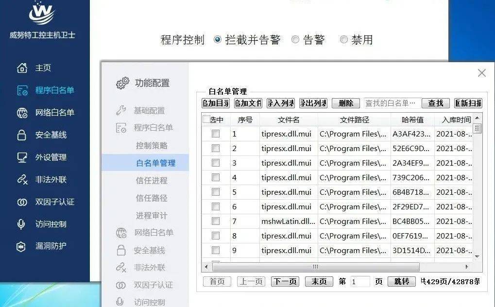Click the export list button 出列表

[313, 103]
